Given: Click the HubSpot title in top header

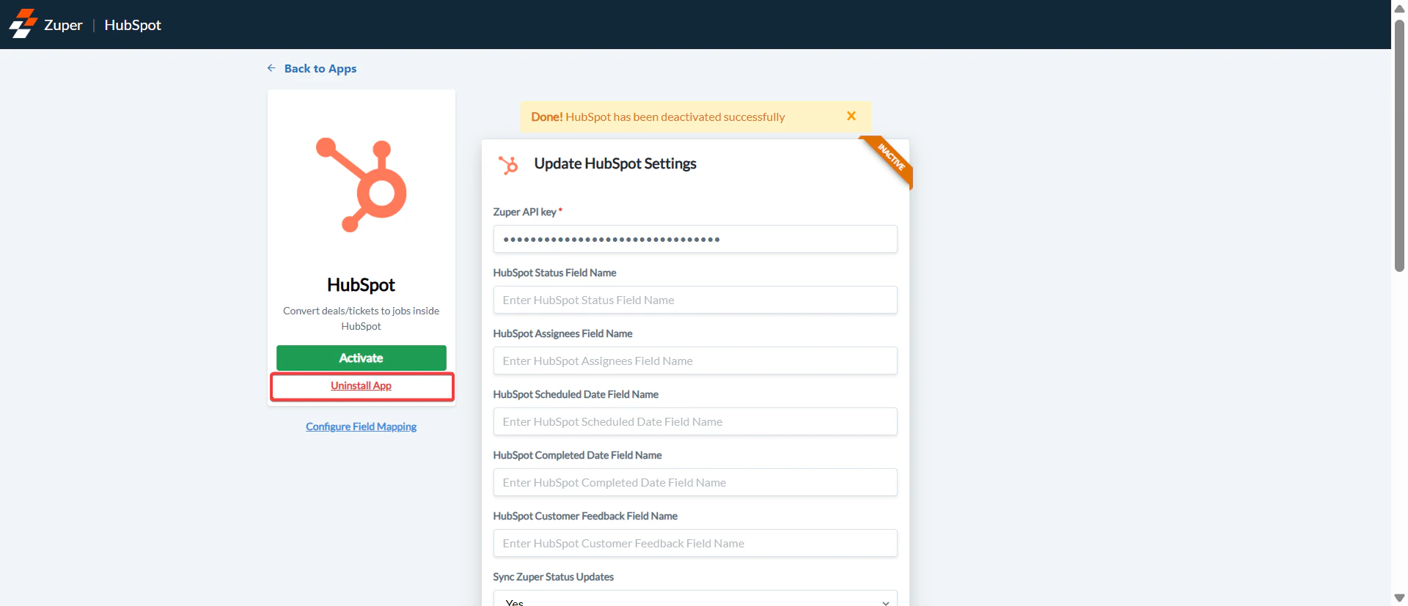Looking at the screenshot, I should (x=133, y=25).
